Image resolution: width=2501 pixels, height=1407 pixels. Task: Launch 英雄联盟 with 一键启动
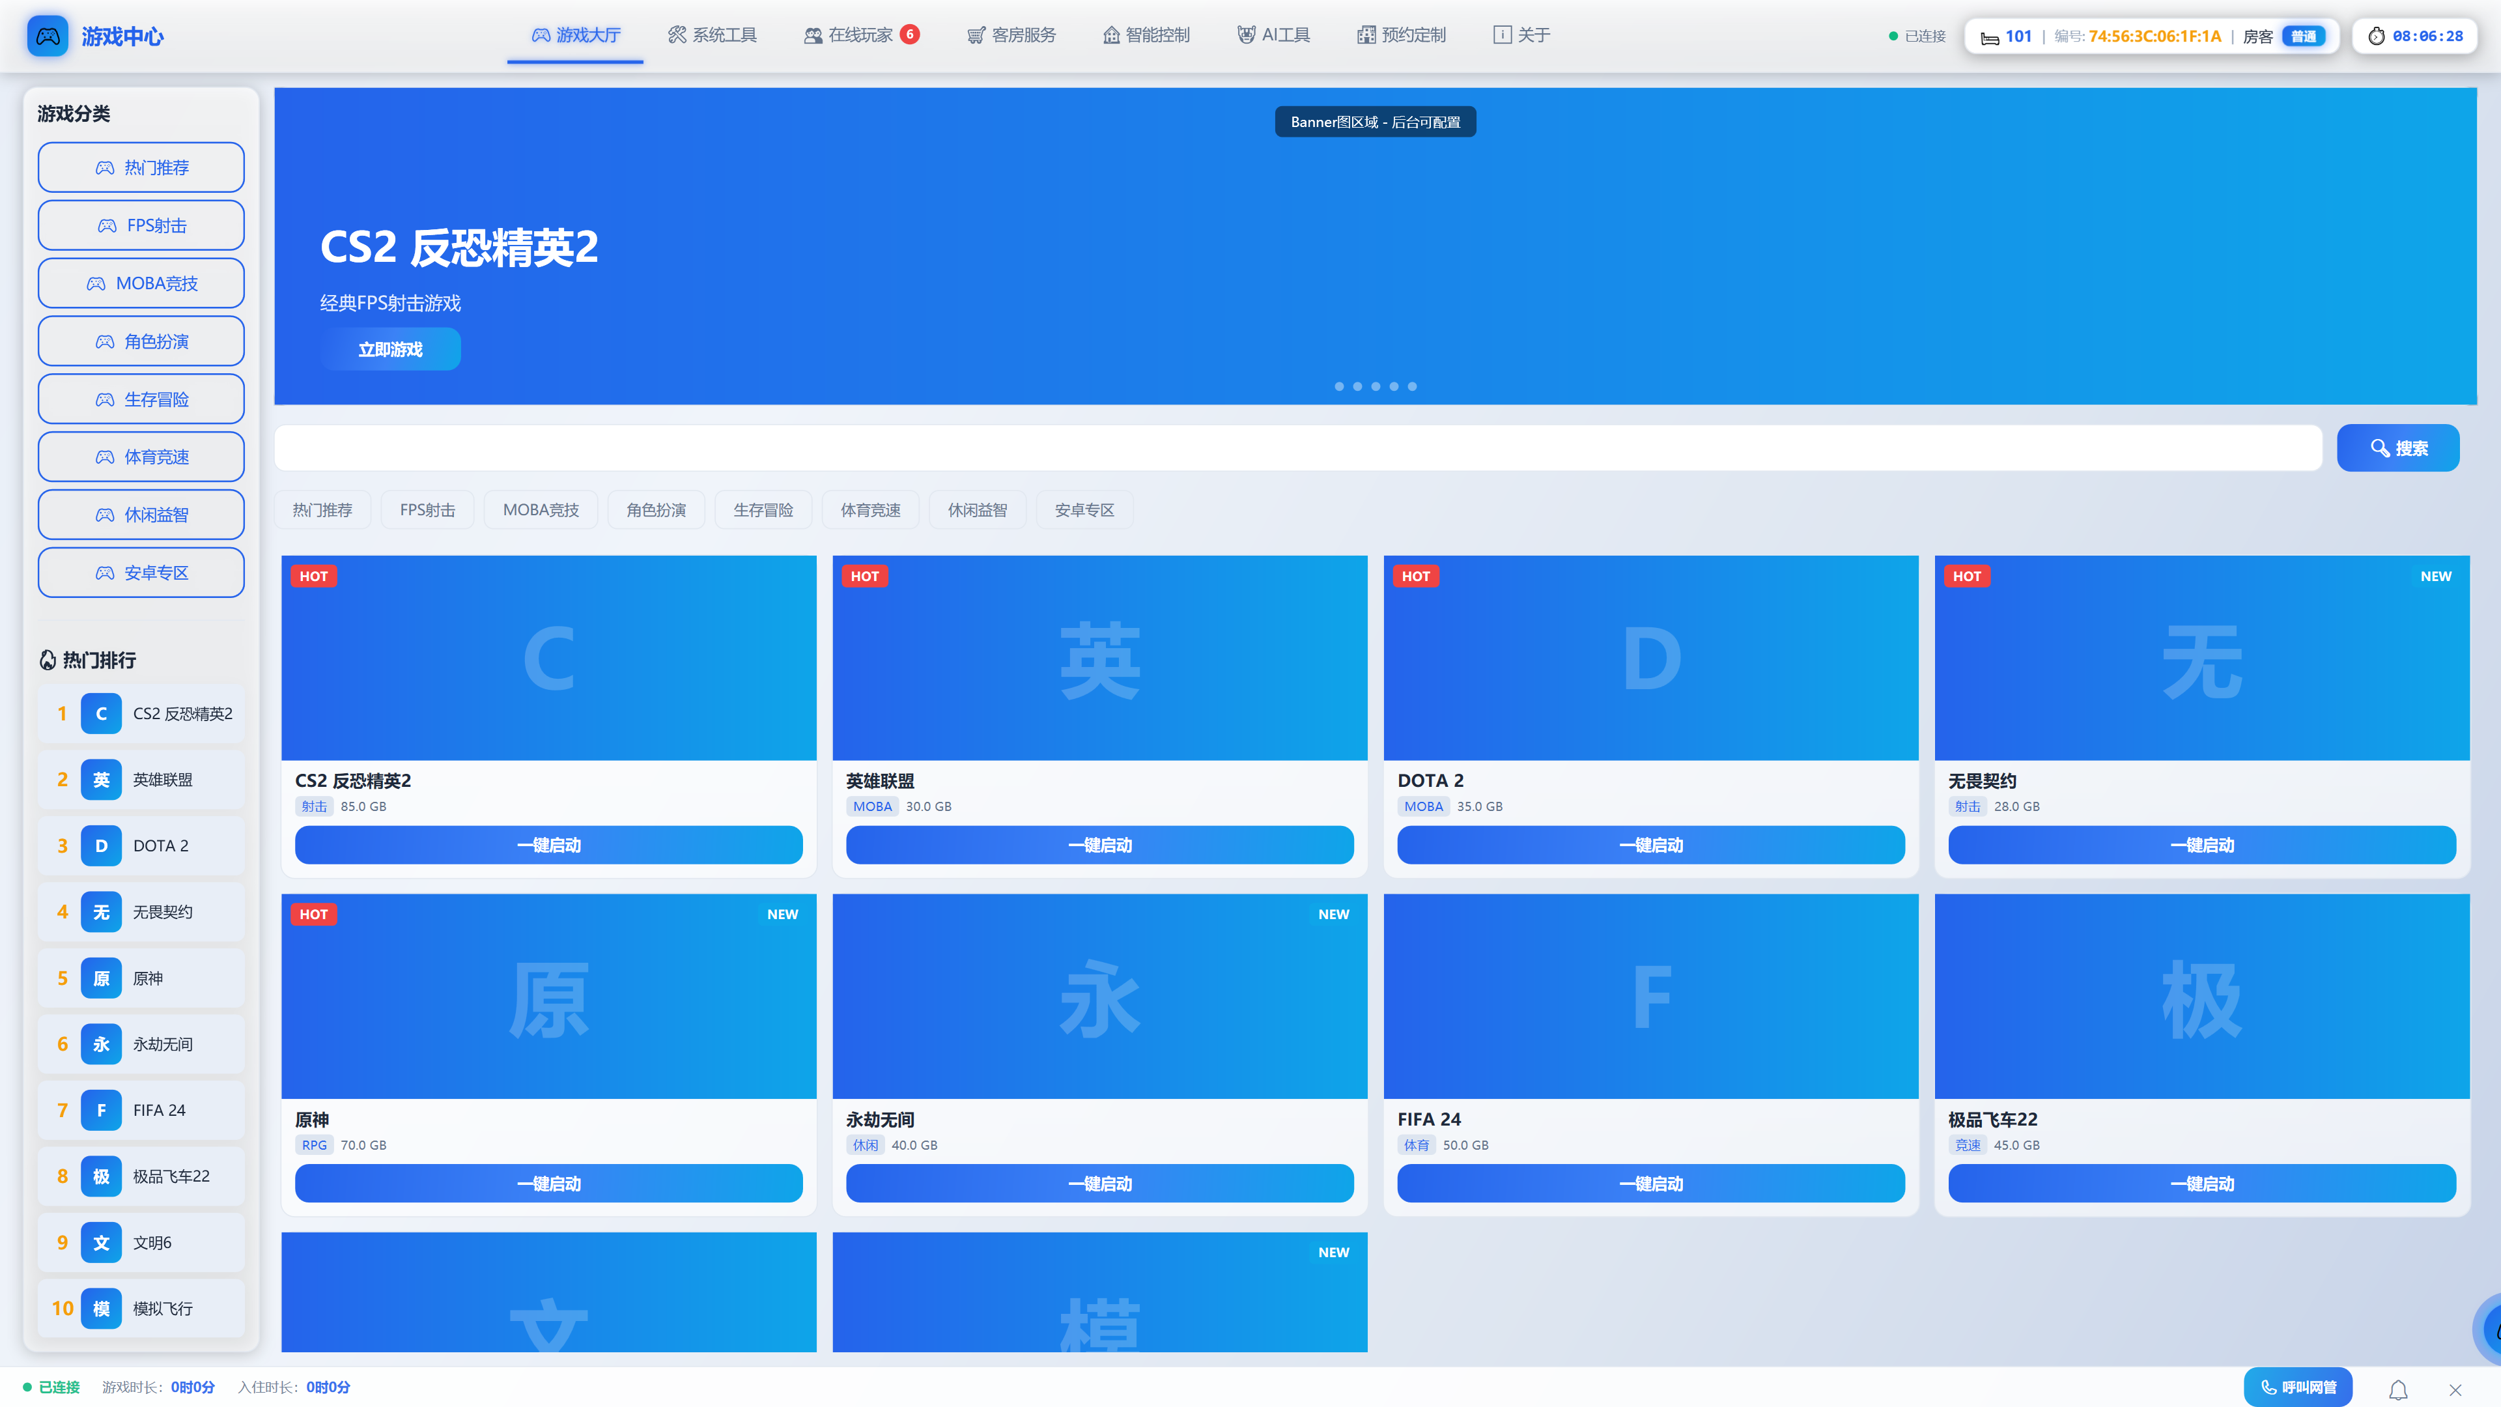point(1100,845)
